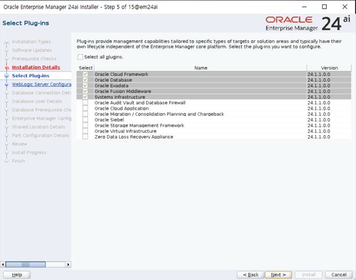The image size is (356, 280).
Task: Click the Database Connection Details step
Action: [41, 93]
